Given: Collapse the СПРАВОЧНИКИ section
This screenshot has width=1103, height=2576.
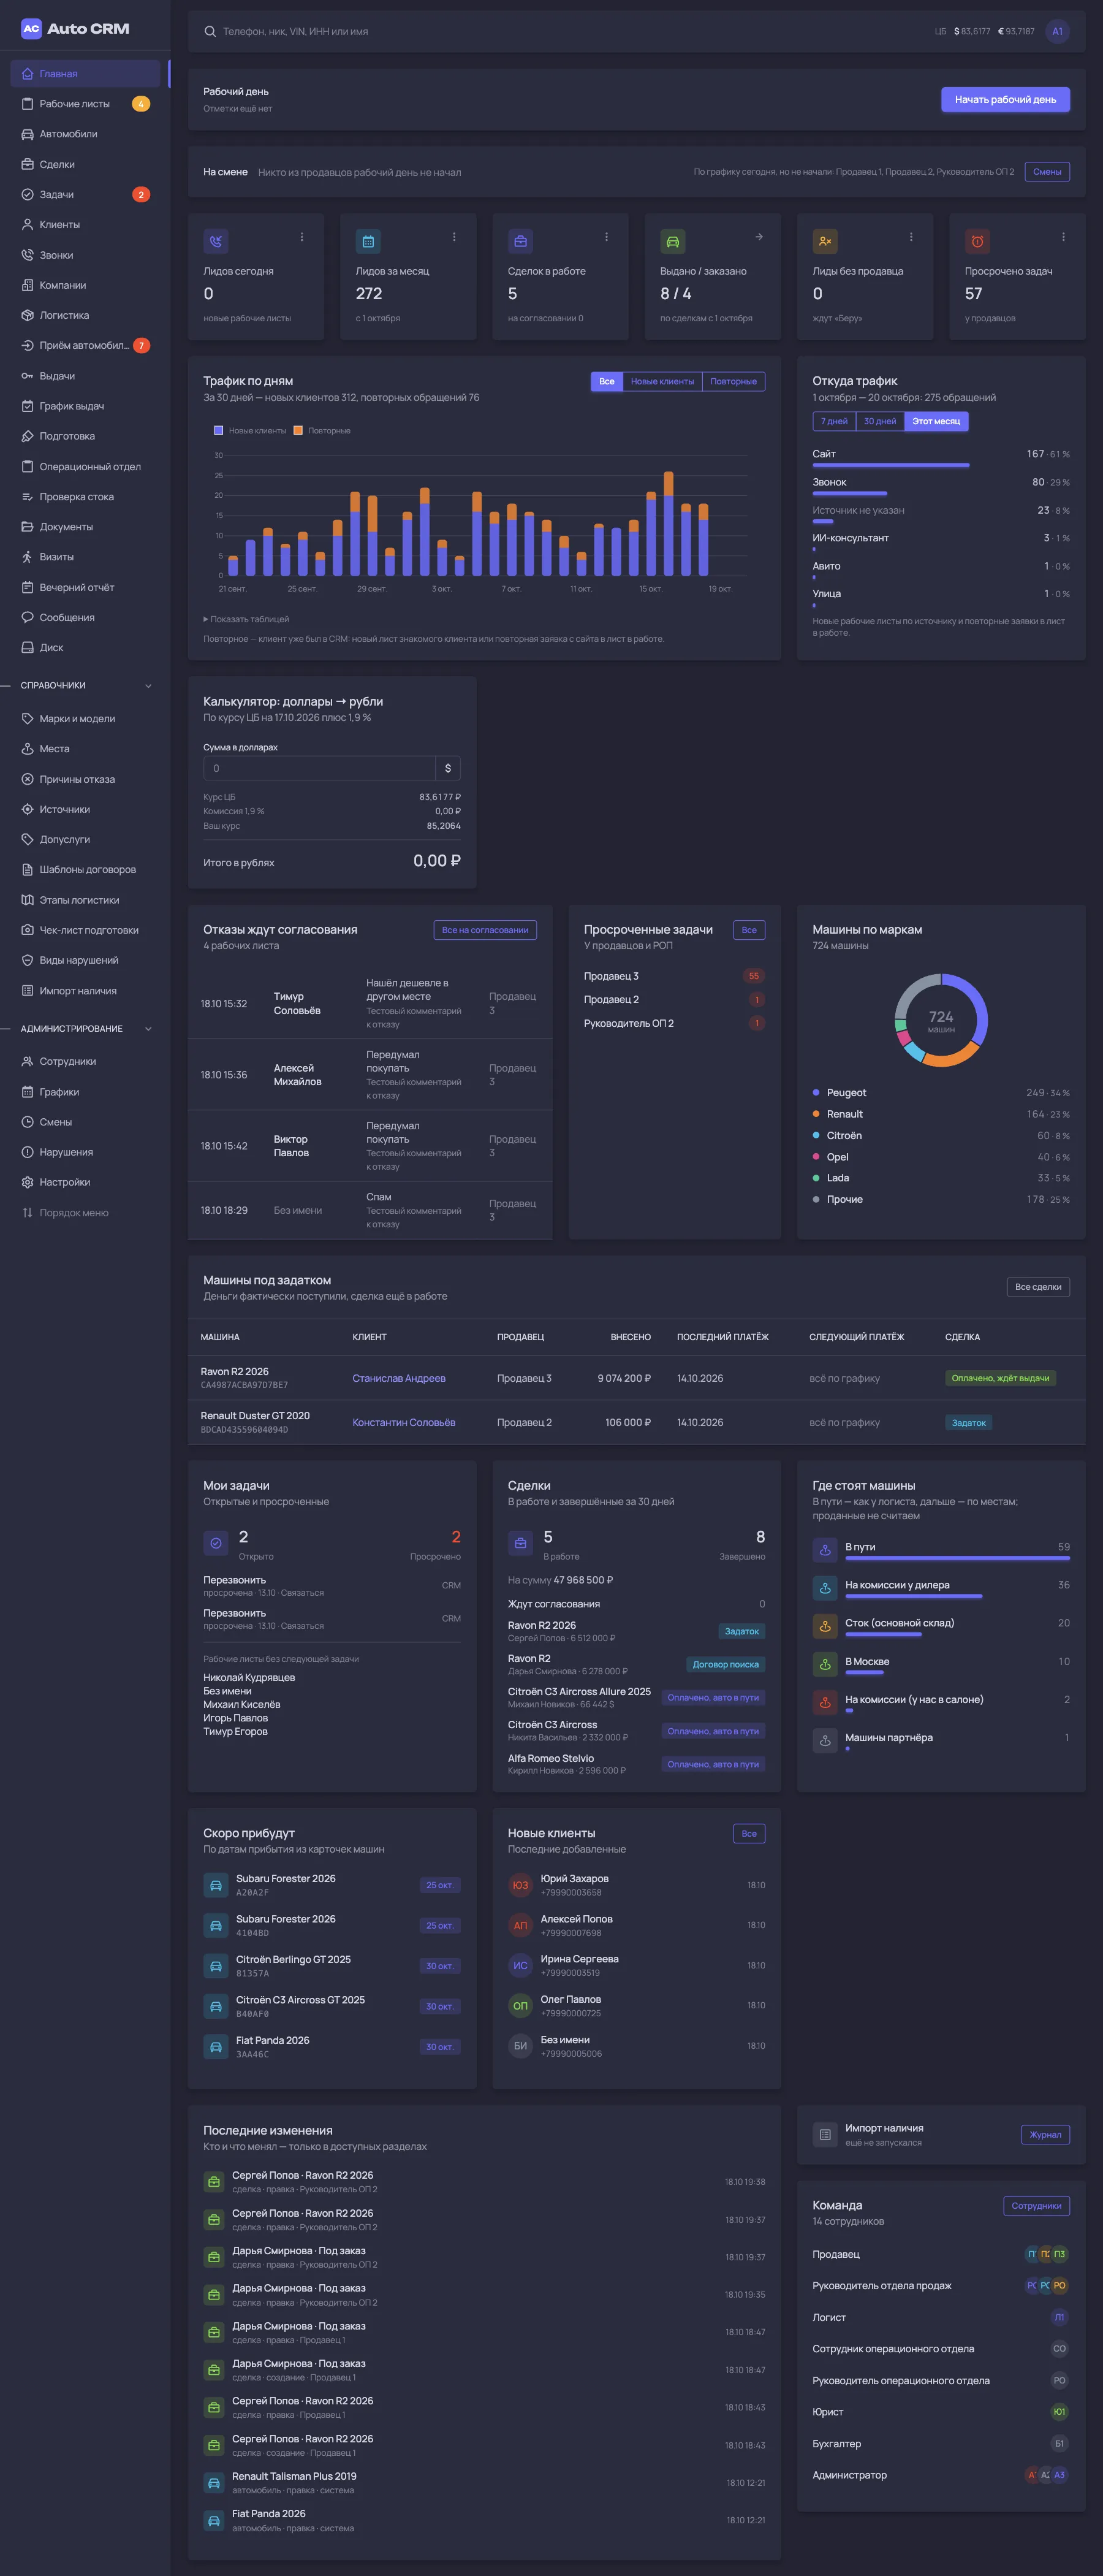Looking at the screenshot, I should click(148, 686).
